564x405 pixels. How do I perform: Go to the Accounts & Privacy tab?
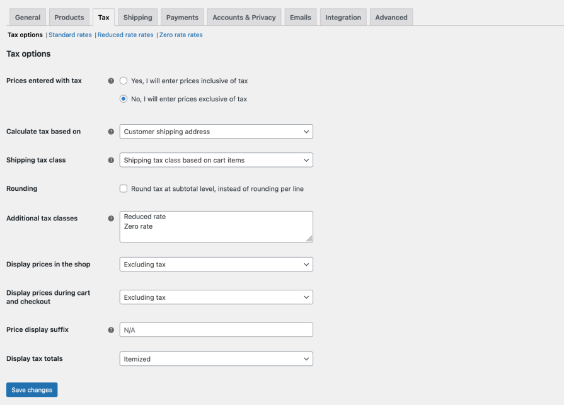tap(244, 18)
